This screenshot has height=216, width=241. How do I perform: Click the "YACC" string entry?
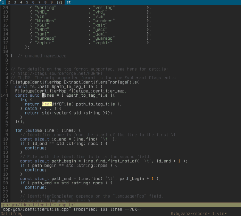point(42,30)
